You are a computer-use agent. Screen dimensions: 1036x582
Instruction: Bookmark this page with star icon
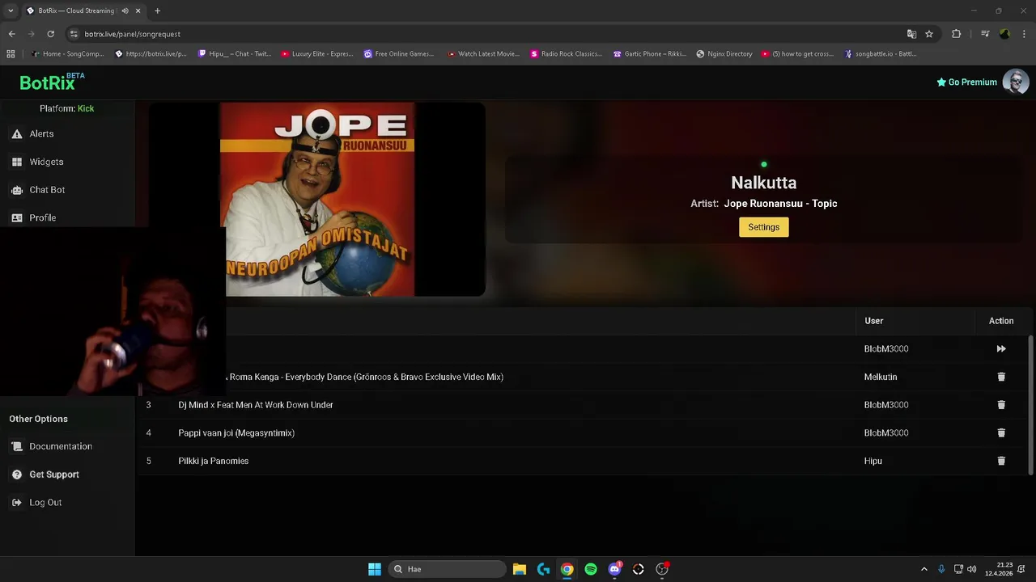point(929,34)
